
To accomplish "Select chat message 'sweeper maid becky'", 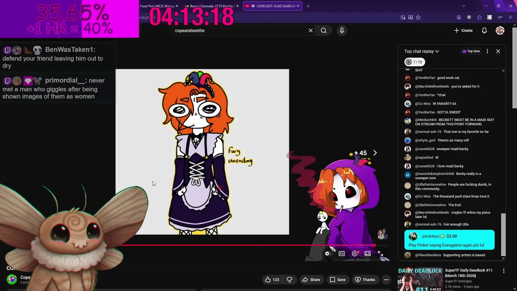I will (452, 149).
